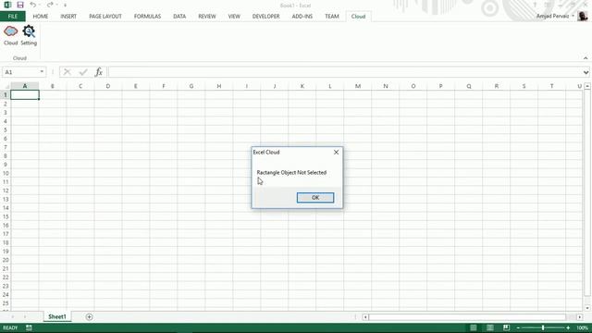Click the formula bar Cancel X icon
The height and width of the screenshot is (333, 592).
tap(68, 72)
